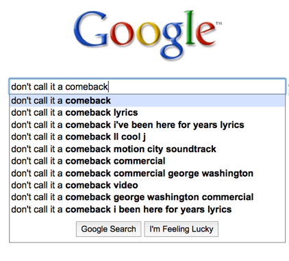This screenshot has width=289, height=261.
Task: Choose the 'comeback lyrics' suggestion
Action: 147,112
